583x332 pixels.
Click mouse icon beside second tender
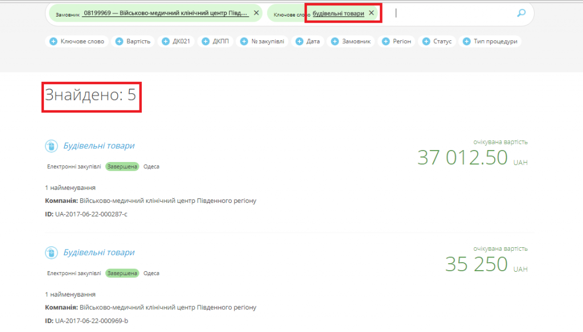(x=51, y=252)
